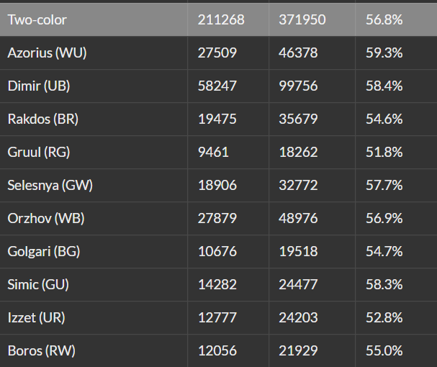437x367 pixels.
Task: Select the Izzet (UR) row label
Action: click(36, 317)
